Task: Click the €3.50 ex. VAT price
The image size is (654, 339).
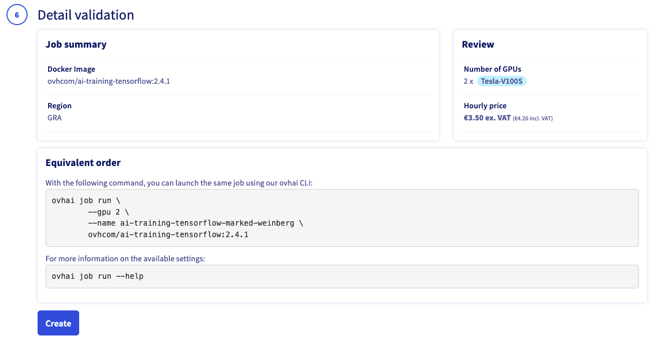Action: click(x=487, y=118)
